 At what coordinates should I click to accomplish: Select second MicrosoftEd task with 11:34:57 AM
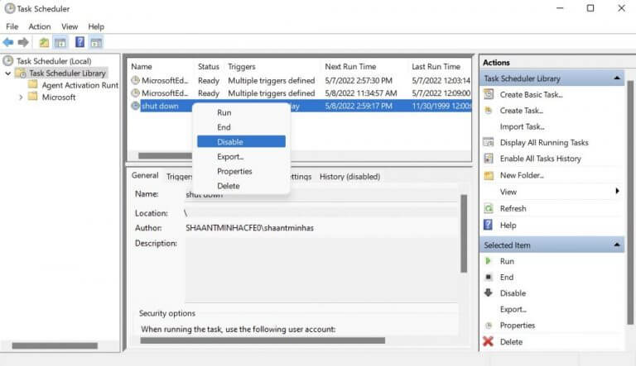pyautogui.click(x=300, y=93)
